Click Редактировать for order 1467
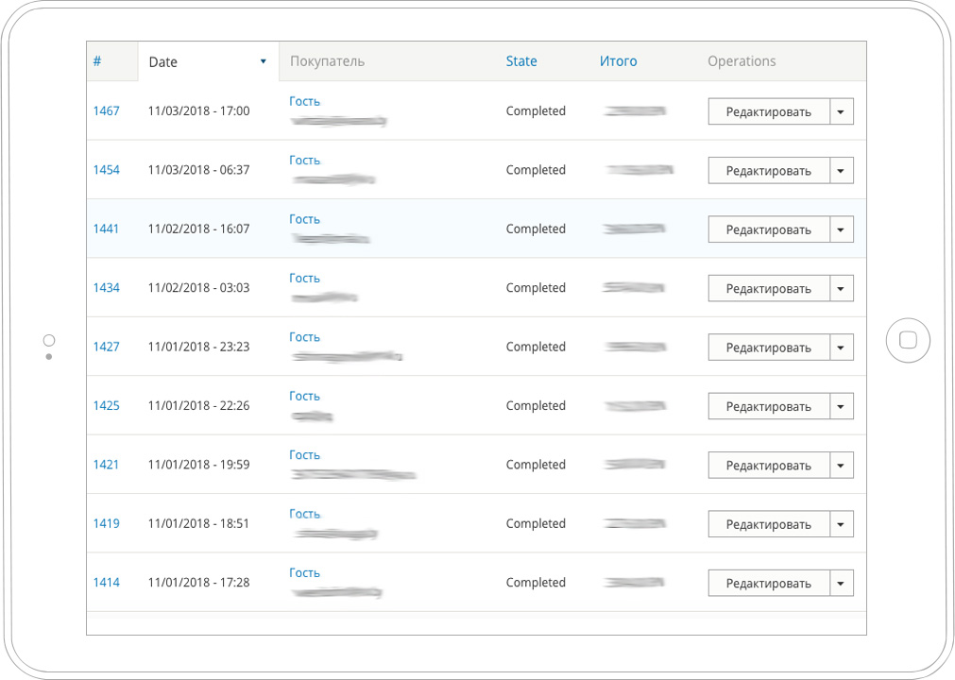Viewport: 955px width, 680px height. [x=769, y=112]
